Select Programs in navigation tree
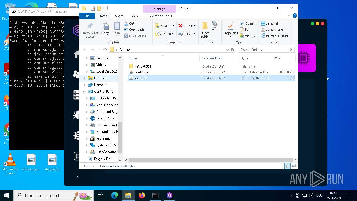The width and height of the screenshot is (357, 201). (x=103, y=138)
